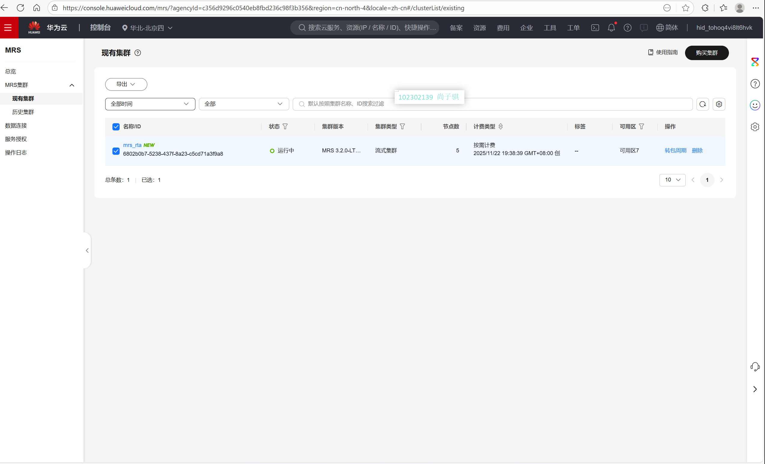Click help icon next to 现有集群 title
The image size is (765, 464).
pos(138,53)
